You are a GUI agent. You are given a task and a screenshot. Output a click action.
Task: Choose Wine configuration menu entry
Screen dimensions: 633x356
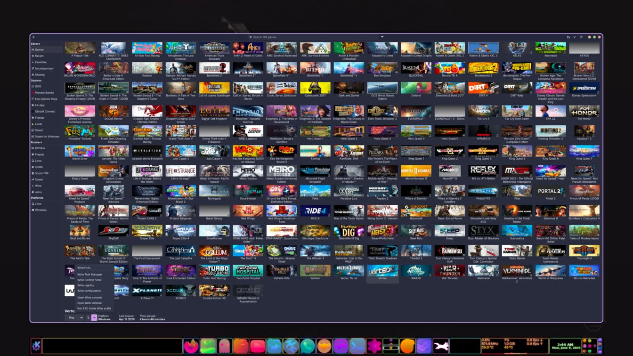pos(94,291)
